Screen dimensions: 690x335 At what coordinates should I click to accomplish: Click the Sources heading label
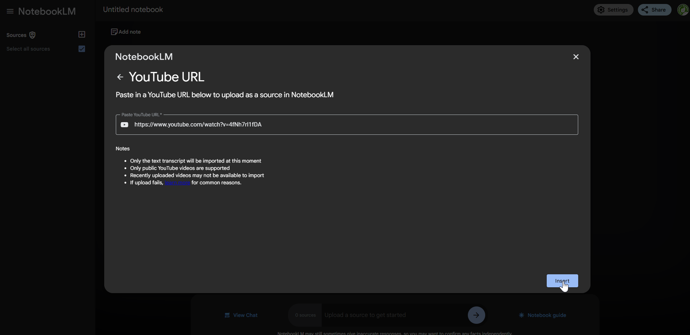16,35
